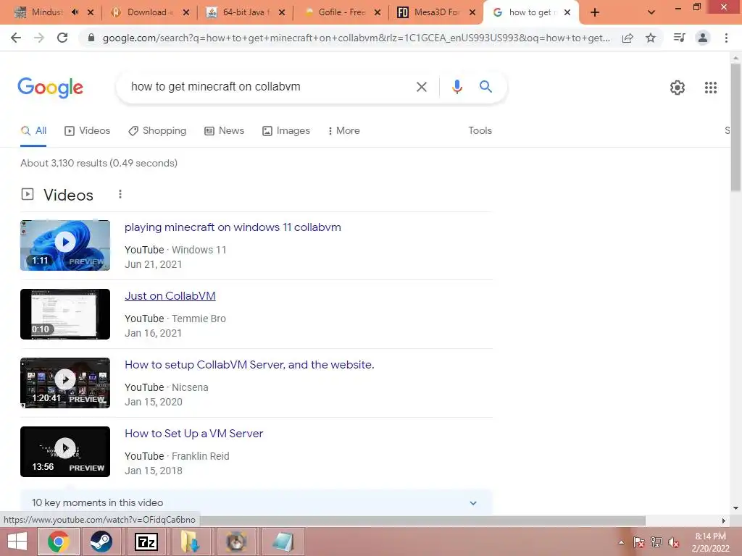This screenshot has width=742, height=556.
Task: Expand the 10 key moments section
Action: pos(256,502)
